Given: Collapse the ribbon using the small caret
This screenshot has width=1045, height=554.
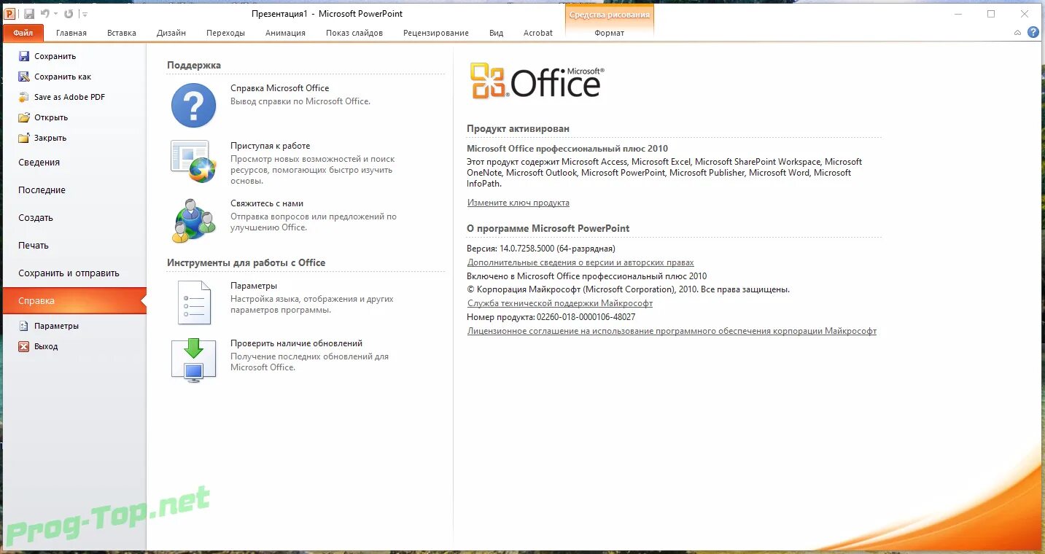Looking at the screenshot, I should (x=1018, y=33).
